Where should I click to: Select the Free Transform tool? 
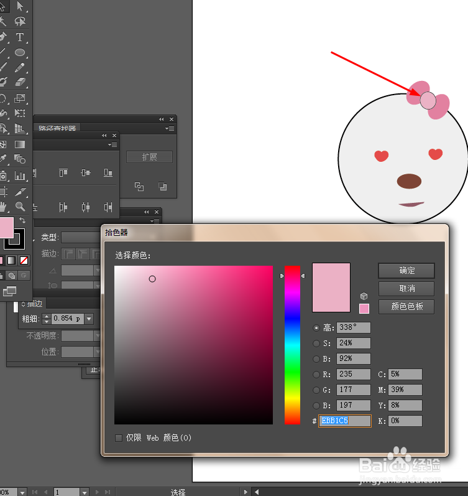20,113
